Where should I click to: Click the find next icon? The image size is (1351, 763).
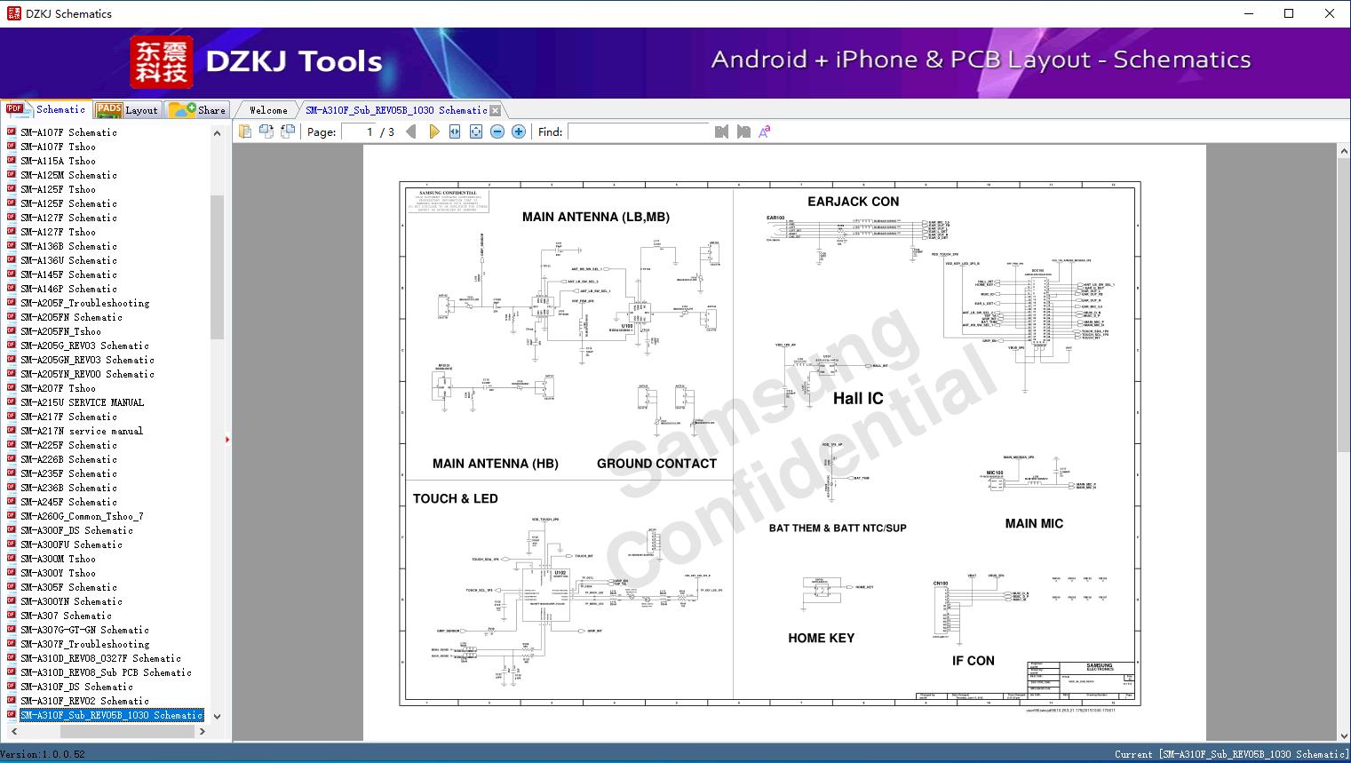[743, 131]
